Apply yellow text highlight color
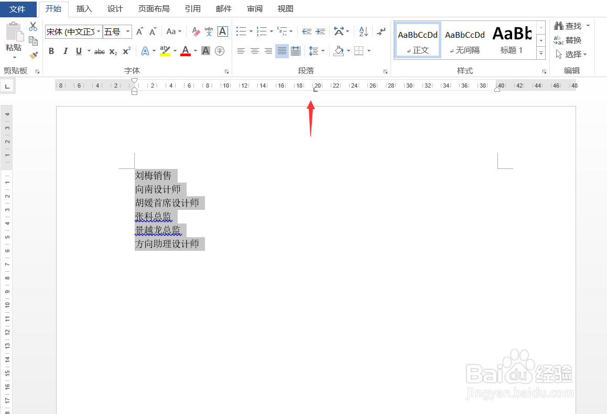 [165, 51]
